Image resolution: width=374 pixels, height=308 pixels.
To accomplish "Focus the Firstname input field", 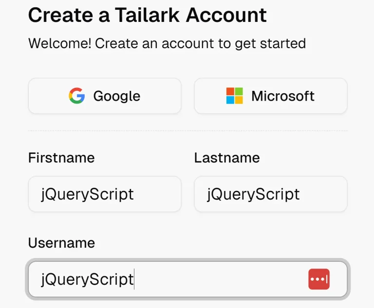I will (x=105, y=194).
